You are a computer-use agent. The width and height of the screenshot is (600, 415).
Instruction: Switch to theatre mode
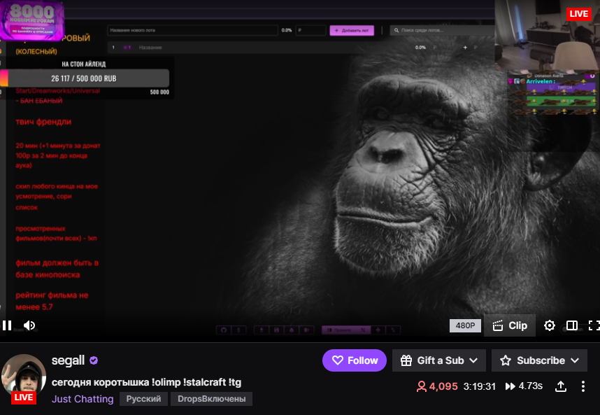pyautogui.click(x=572, y=325)
